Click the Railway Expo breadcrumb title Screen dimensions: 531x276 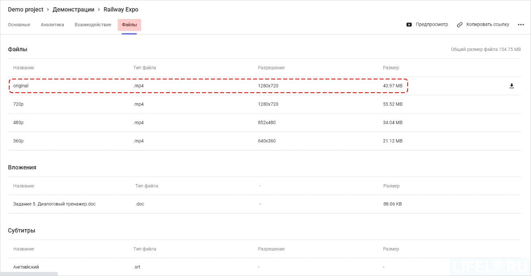(x=121, y=9)
